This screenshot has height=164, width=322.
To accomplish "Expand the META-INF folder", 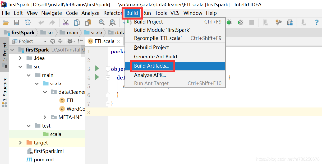I will [45, 117].
